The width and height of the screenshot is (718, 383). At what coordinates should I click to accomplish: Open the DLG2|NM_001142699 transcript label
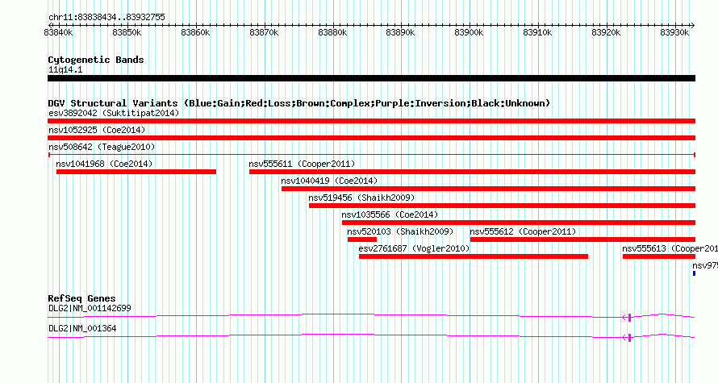(90, 308)
